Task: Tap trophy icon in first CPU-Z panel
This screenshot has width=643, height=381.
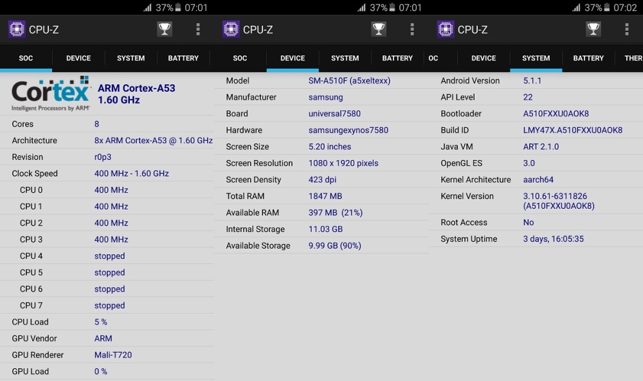Action: click(x=165, y=29)
